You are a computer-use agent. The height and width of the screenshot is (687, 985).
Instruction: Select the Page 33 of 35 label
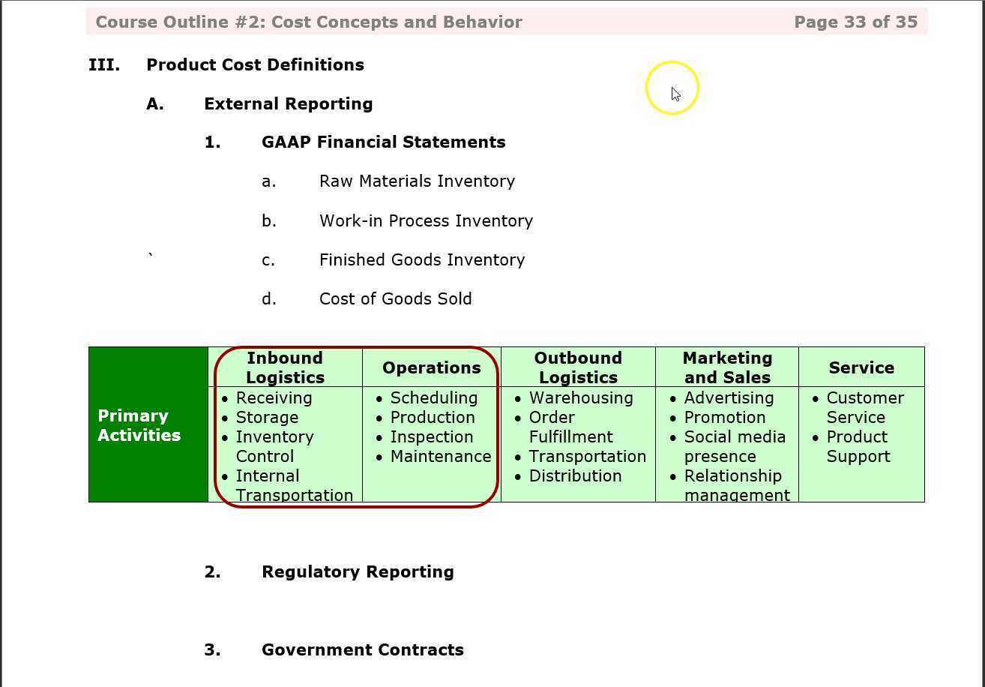click(x=855, y=22)
